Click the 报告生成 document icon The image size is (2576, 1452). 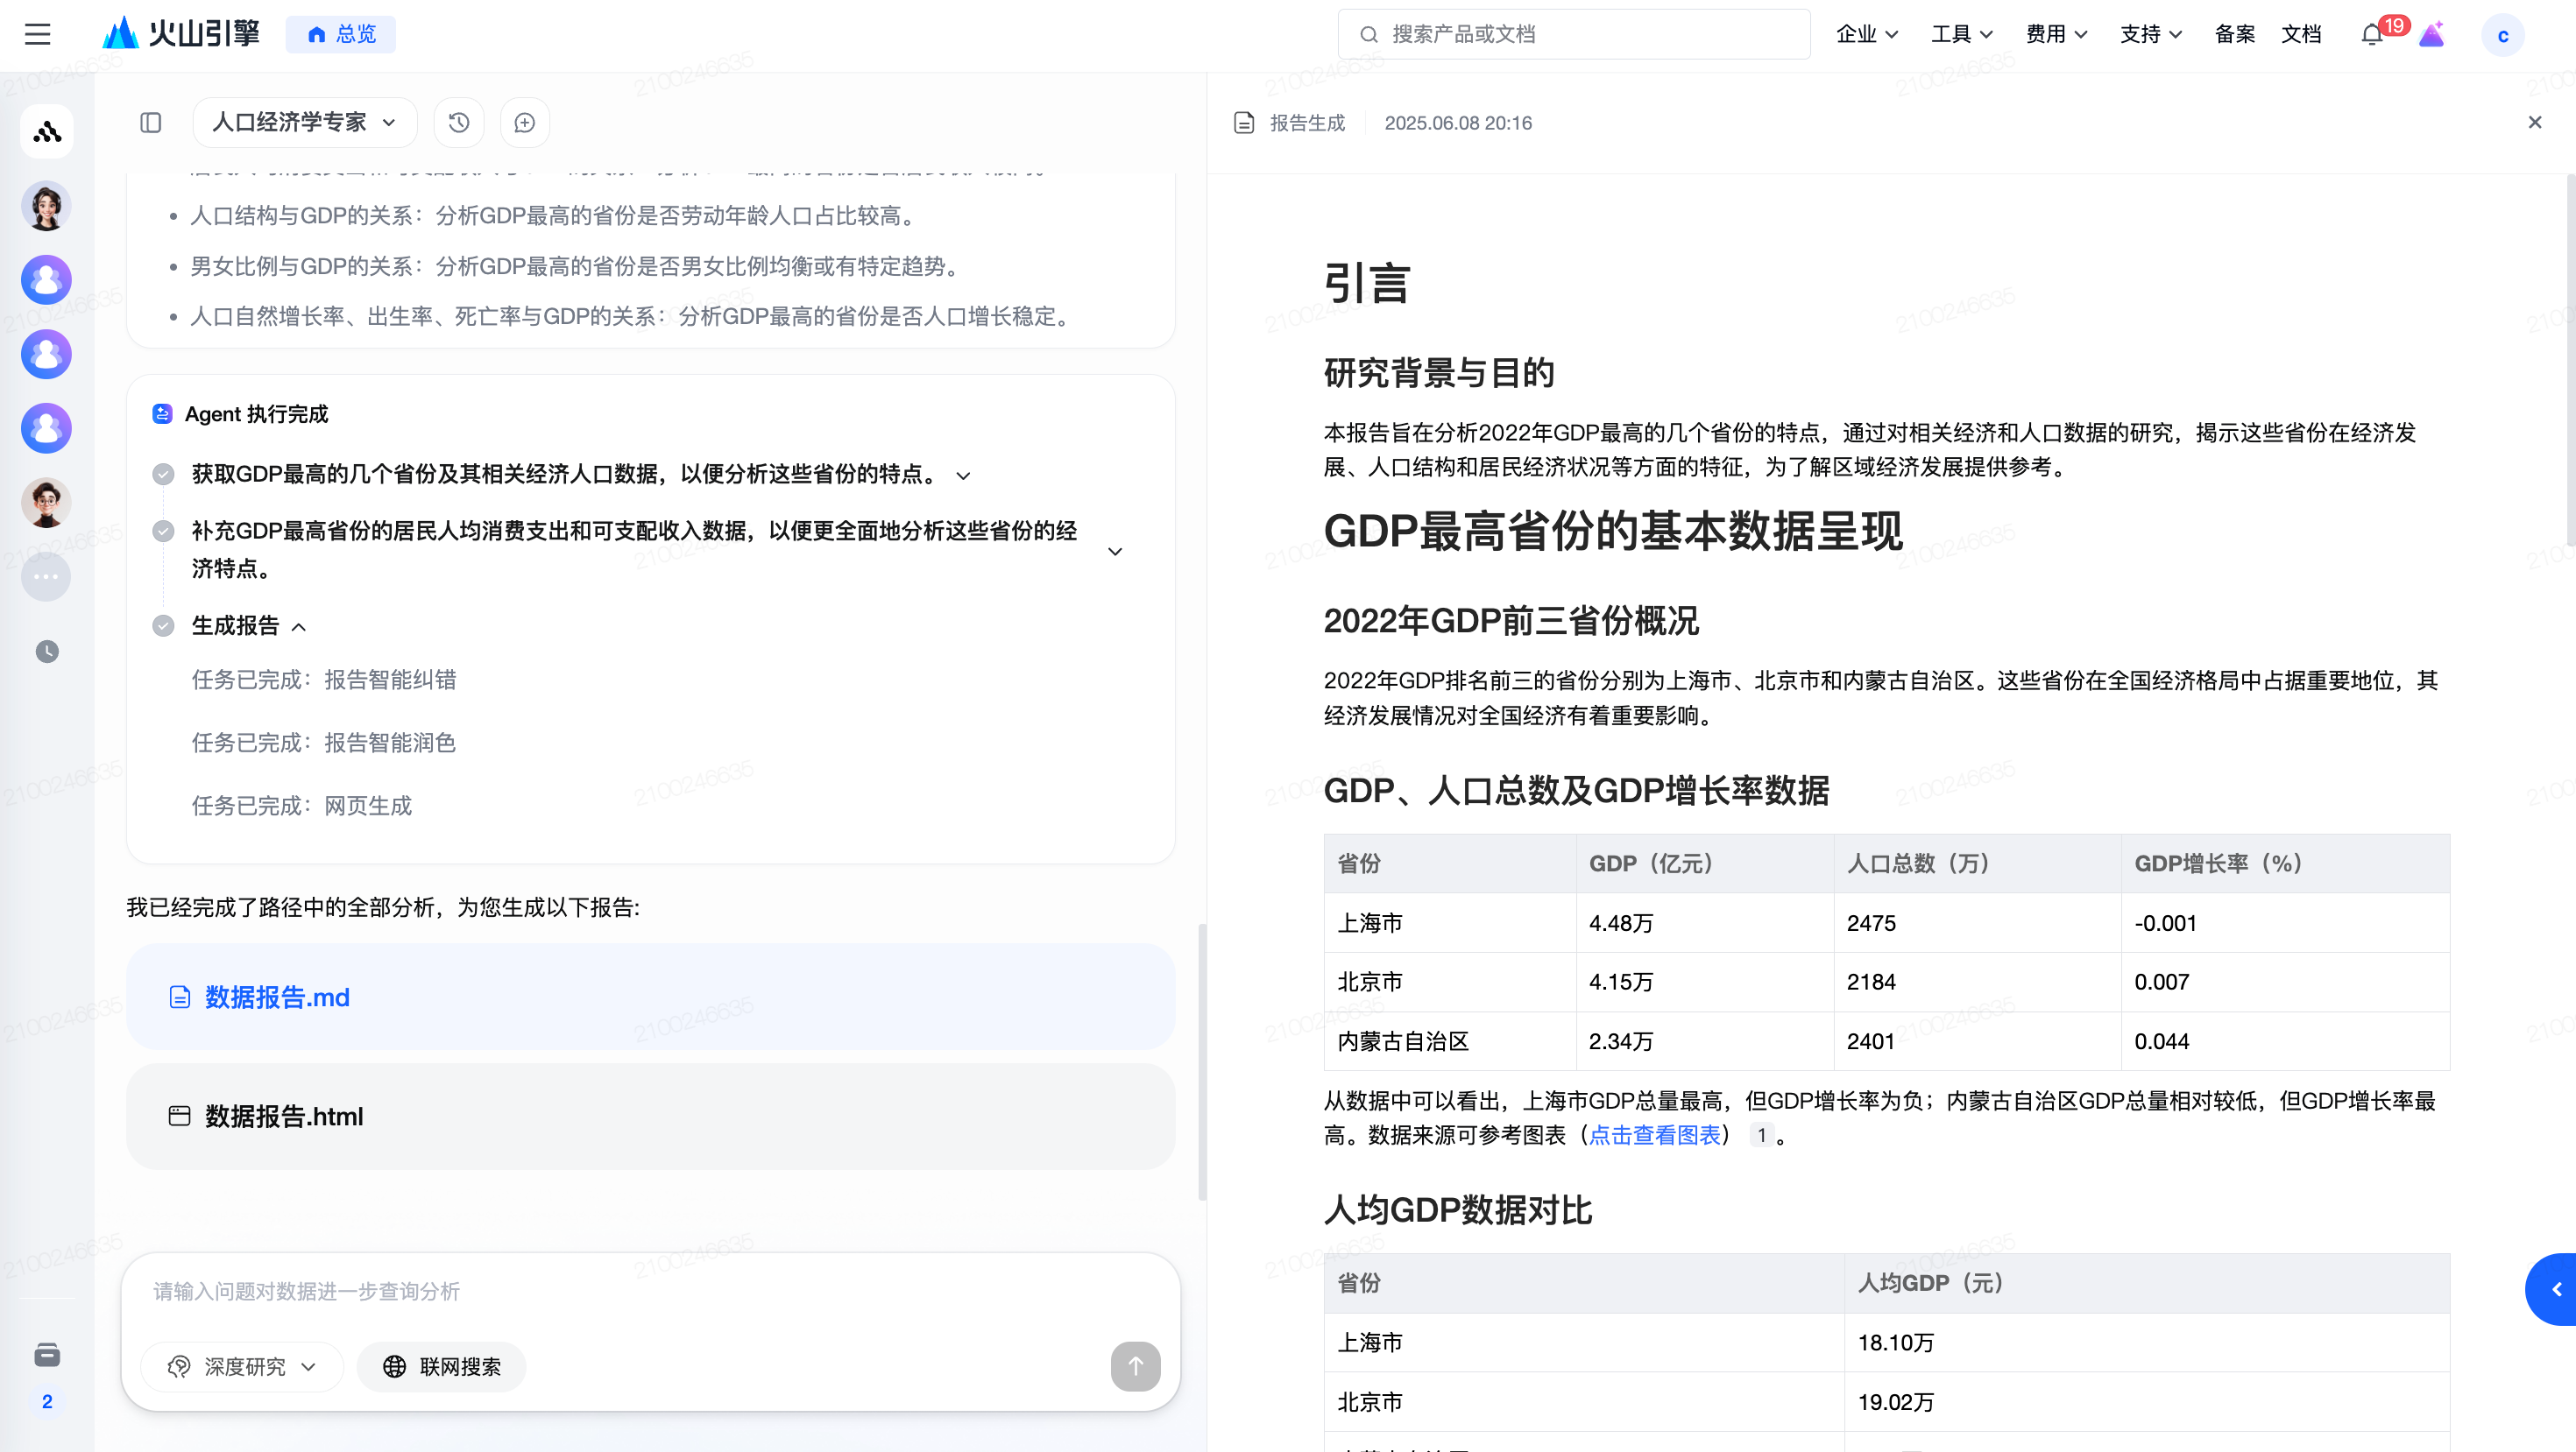pos(1244,122)
